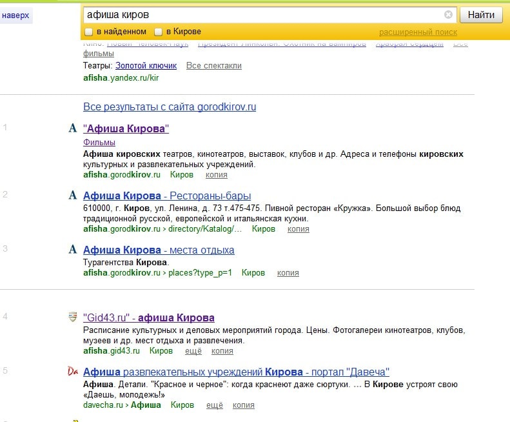Screen dimensions: 510x422
Task: Enable the "в найденном" checkbox
Action: [89, 32]
